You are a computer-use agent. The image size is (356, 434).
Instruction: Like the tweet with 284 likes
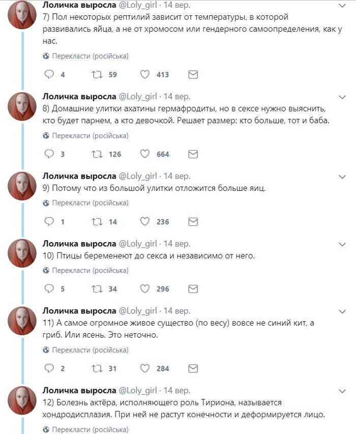144,368
